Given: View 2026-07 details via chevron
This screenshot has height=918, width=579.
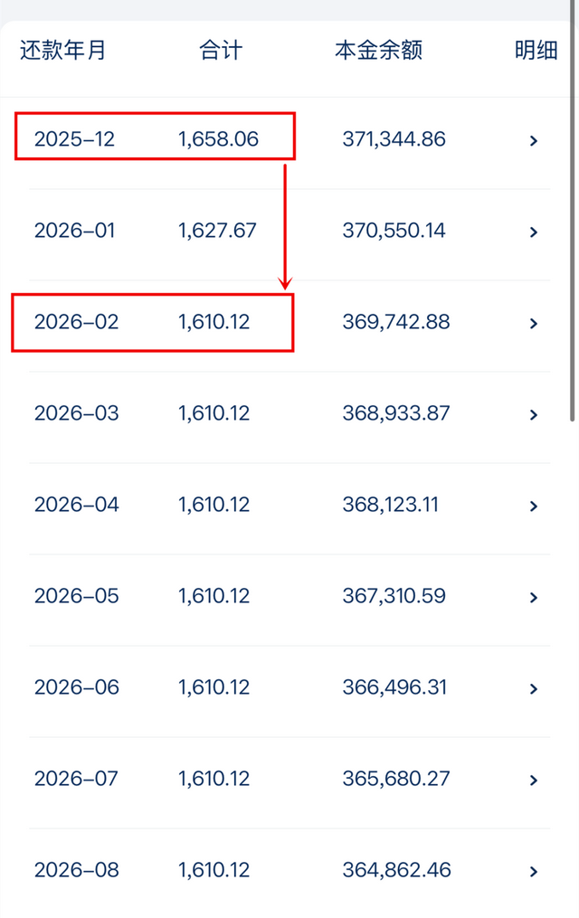Looking at the screenshot, I should [534, 780].
